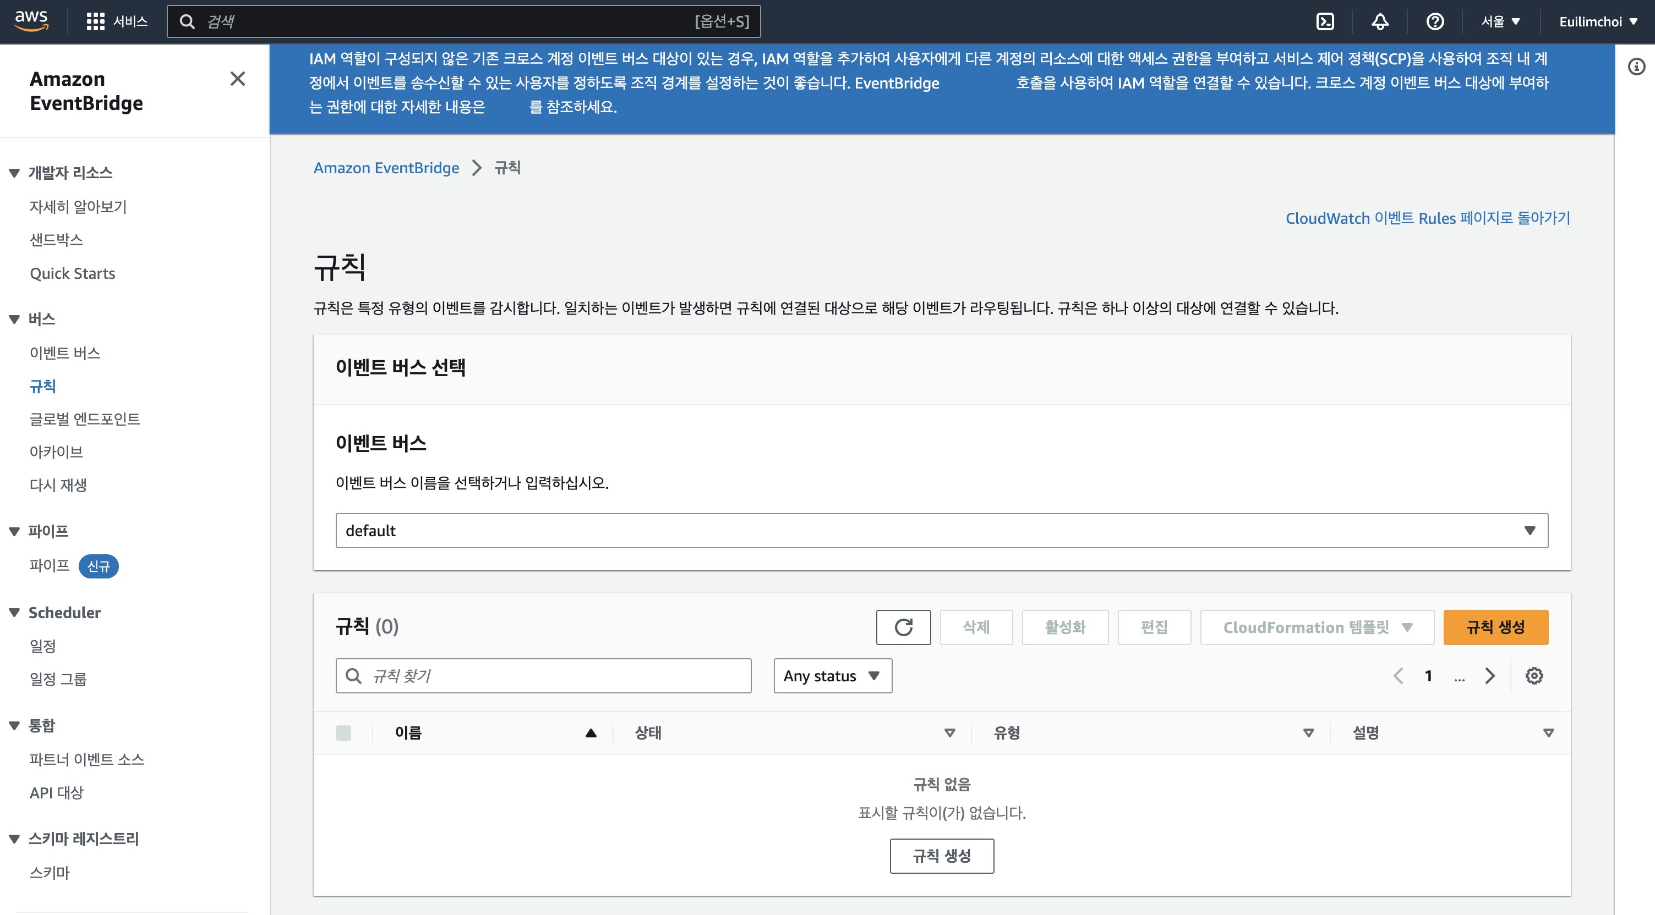
Task: Follow Amazon EventBridge breadcrumb link
Action: 386,168
